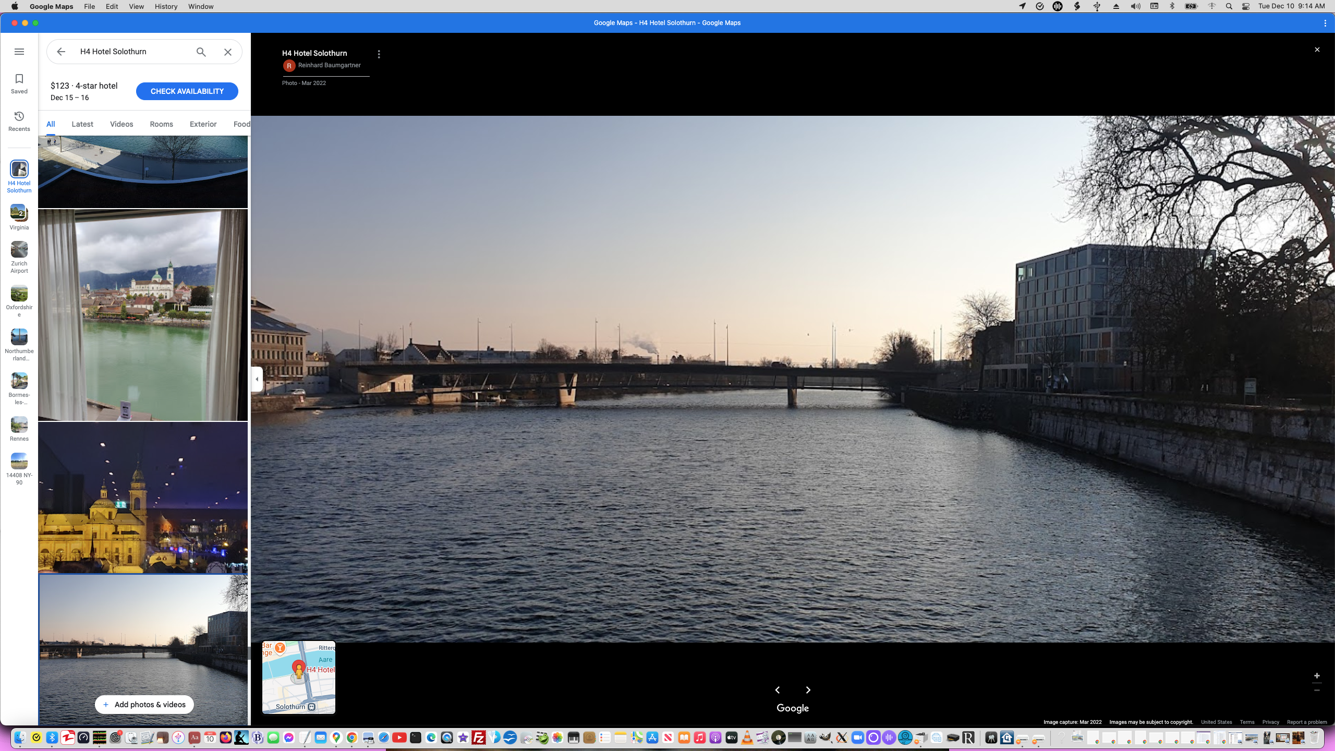Switch to the Exterior photo tab
The image size is (1335, 751).
(x=203, y=124)
